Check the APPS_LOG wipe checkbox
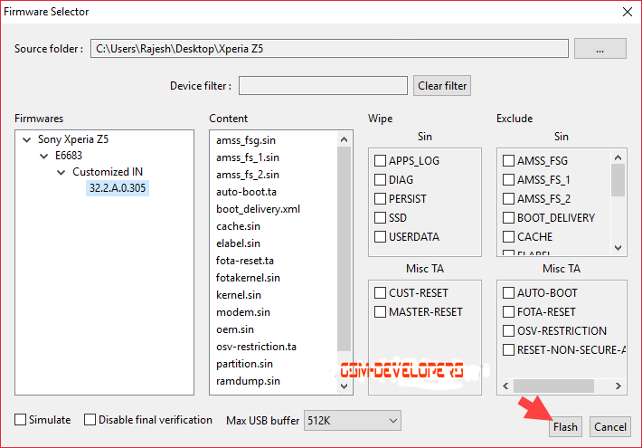The width and height of the screenshot is (642, 448). pyautogui.click(x=380, y=161)
